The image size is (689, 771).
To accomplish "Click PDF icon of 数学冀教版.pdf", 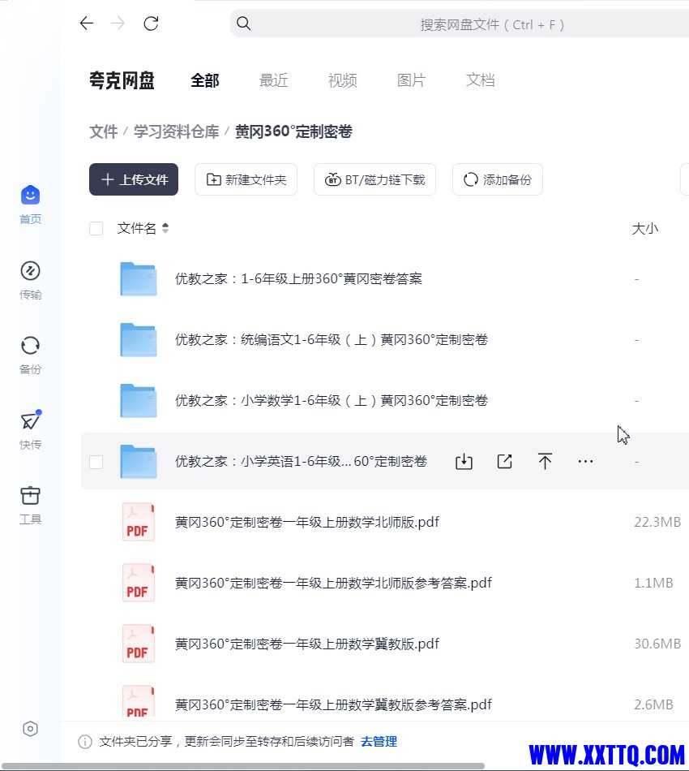I will tap(138, 644).
